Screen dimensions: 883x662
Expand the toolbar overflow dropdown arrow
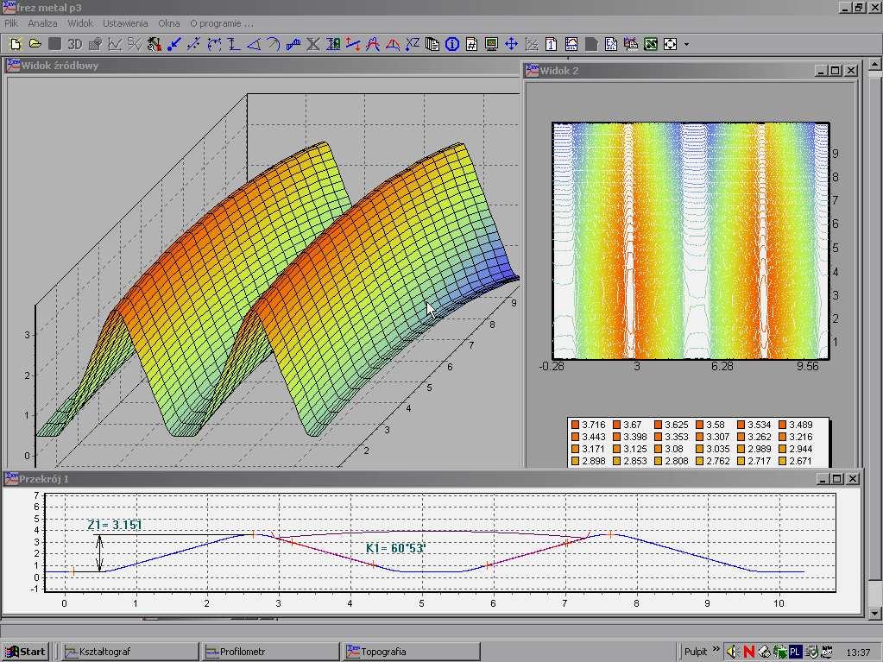(686, 44)
